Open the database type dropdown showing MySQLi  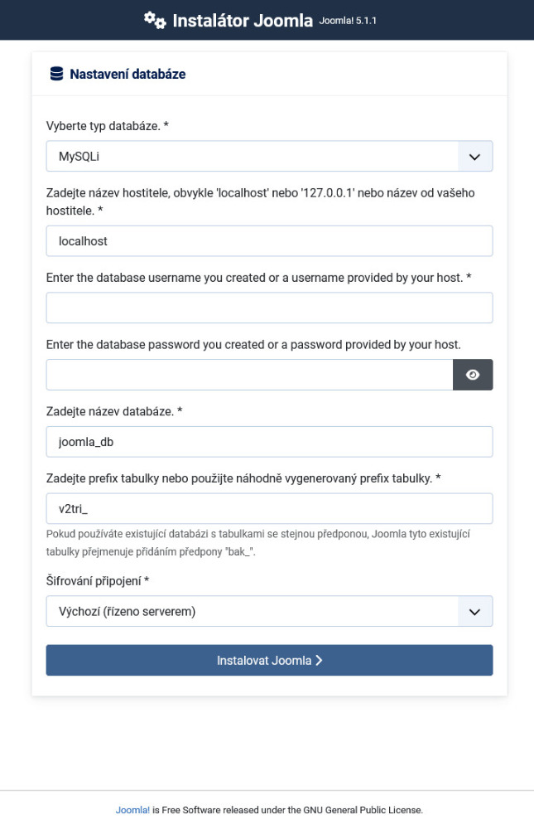[253, 156]
